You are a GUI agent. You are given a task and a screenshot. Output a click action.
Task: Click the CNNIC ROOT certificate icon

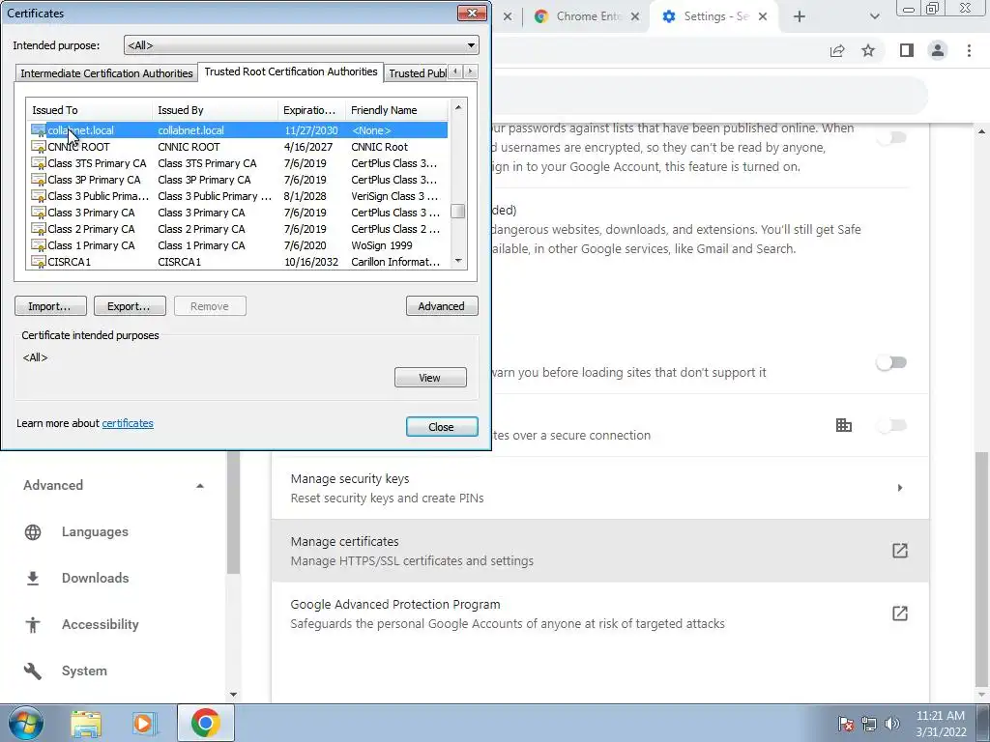tap(39, 147)
